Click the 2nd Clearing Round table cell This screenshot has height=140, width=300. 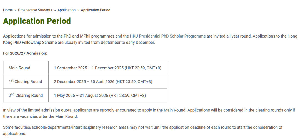[x=26, y=96]
